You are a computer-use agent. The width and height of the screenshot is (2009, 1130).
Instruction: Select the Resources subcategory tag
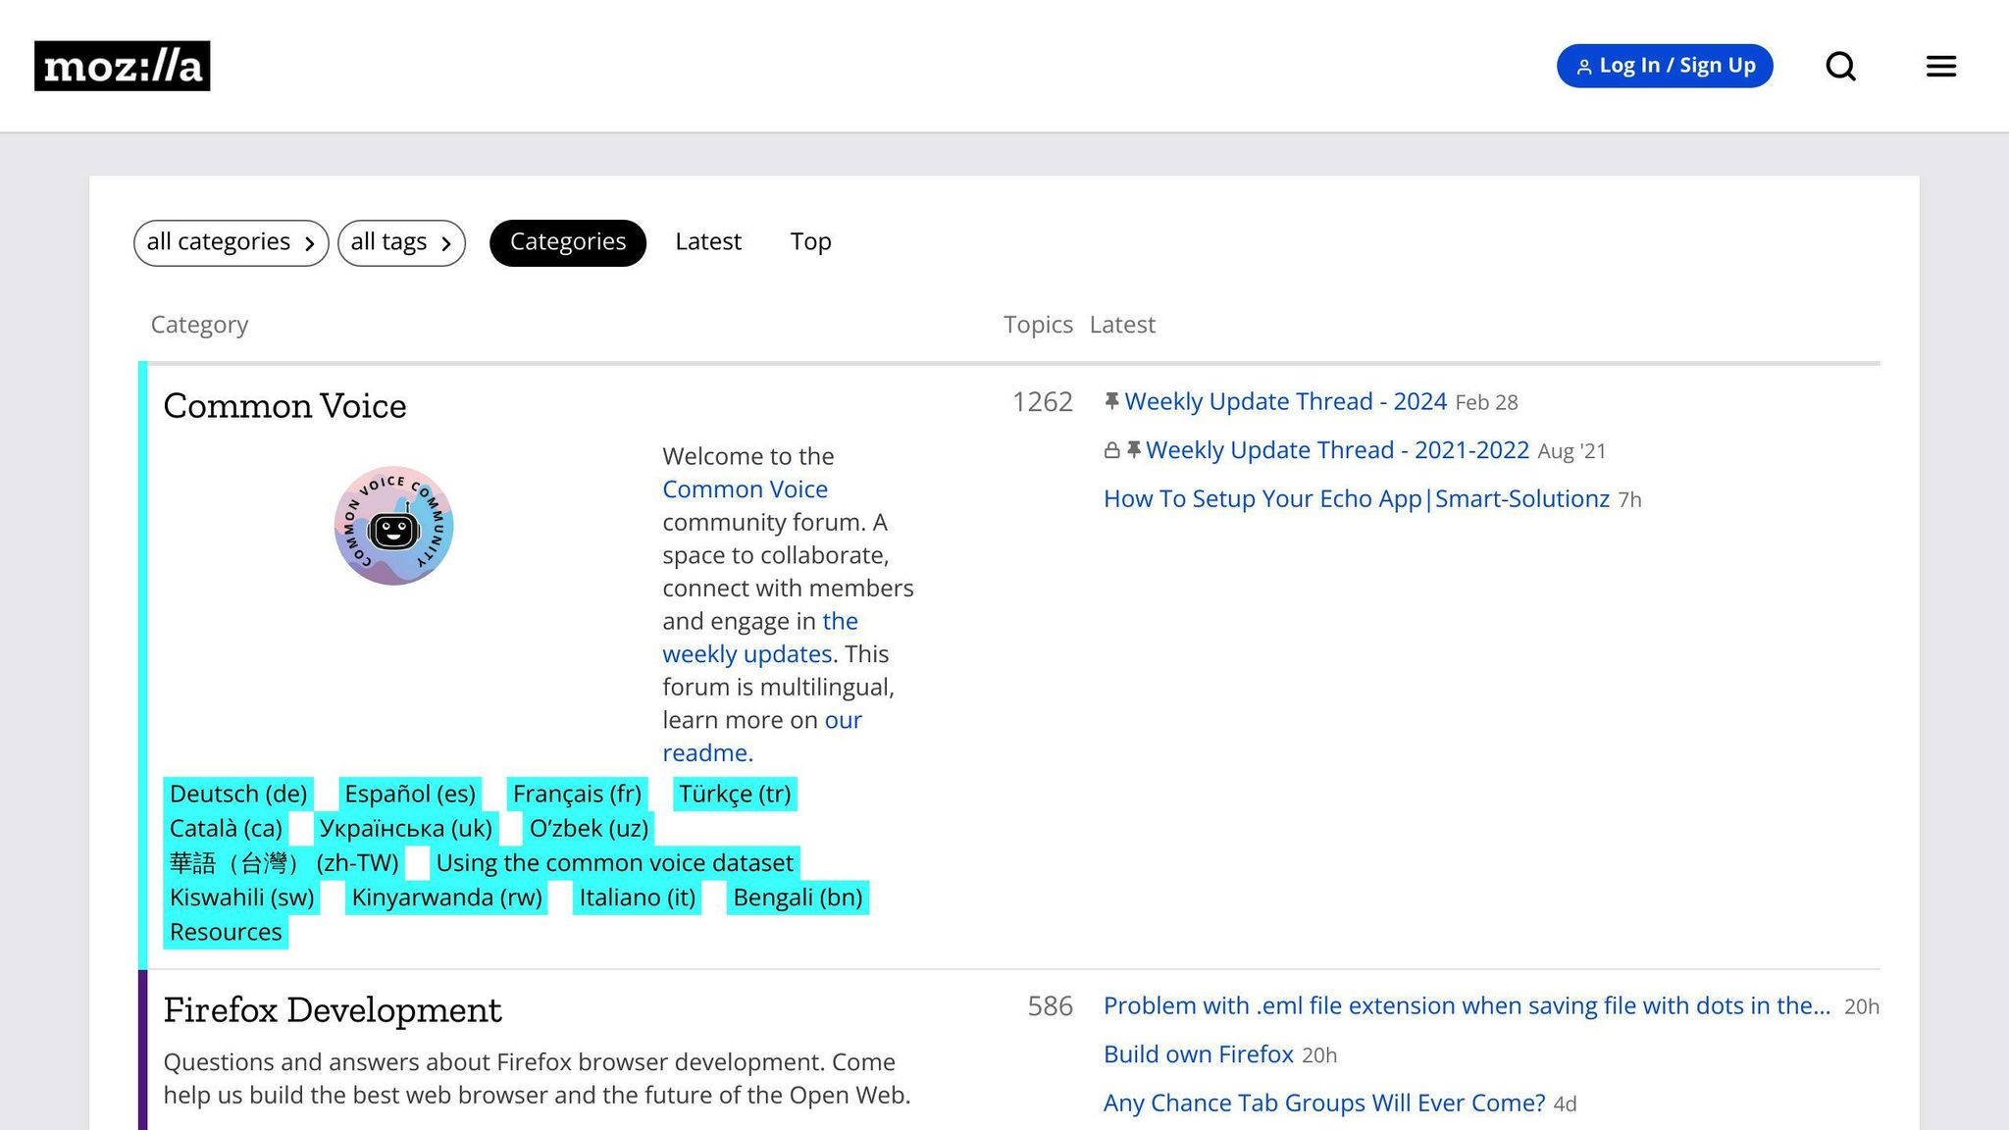coord(225,931)
